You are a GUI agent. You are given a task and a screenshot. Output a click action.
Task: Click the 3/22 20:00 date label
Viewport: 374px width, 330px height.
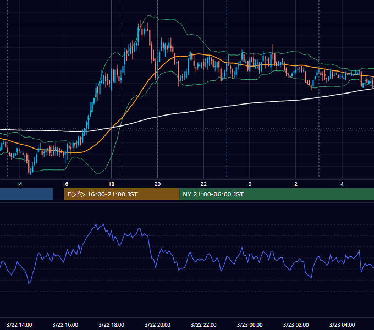tap(157, 324)
